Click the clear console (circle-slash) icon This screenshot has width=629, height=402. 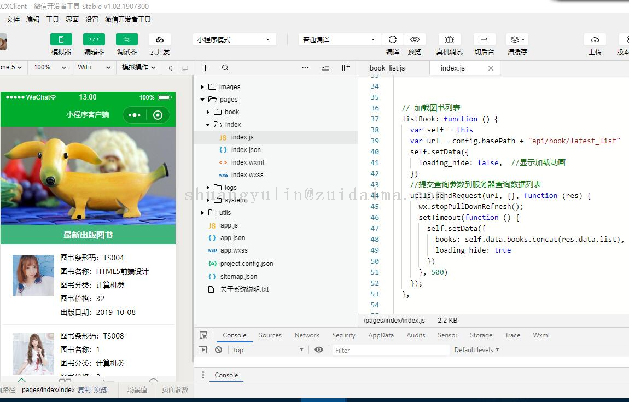219,349
